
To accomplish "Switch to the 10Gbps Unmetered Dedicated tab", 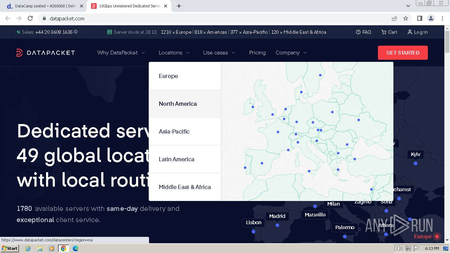I will pos(129,6).
